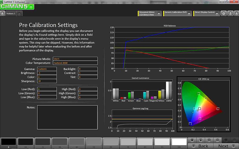Viewport: 239px width, 149px height.
Task: Switch to the History 1 tab
Action: tap(11, 13)
